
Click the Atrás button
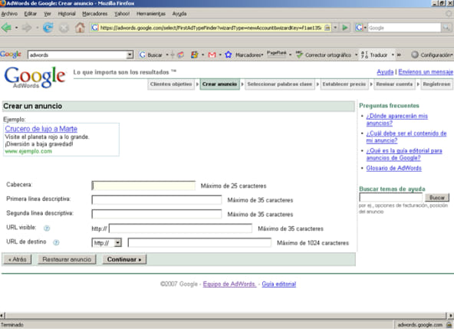[x=18, y=259]
